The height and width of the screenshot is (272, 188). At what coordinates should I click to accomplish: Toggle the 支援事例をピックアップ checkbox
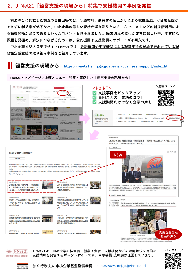click(95, 93)
